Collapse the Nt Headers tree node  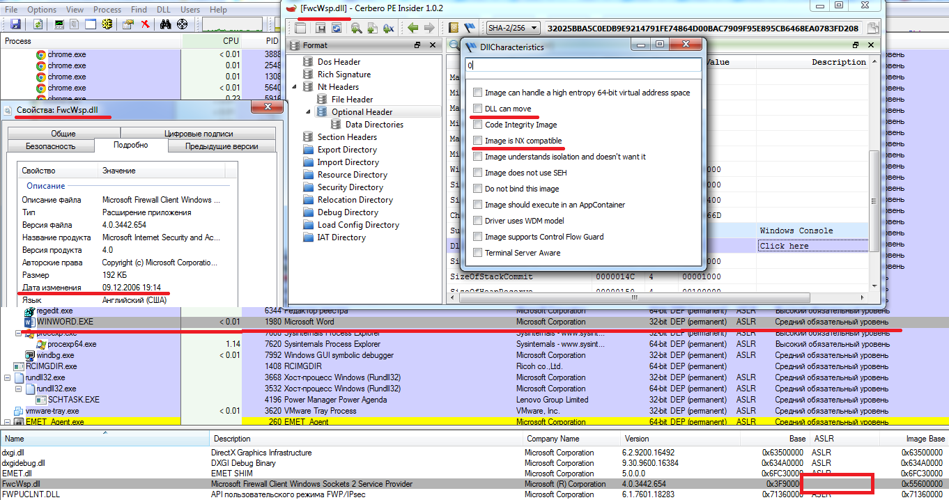[x=294, y=86]
